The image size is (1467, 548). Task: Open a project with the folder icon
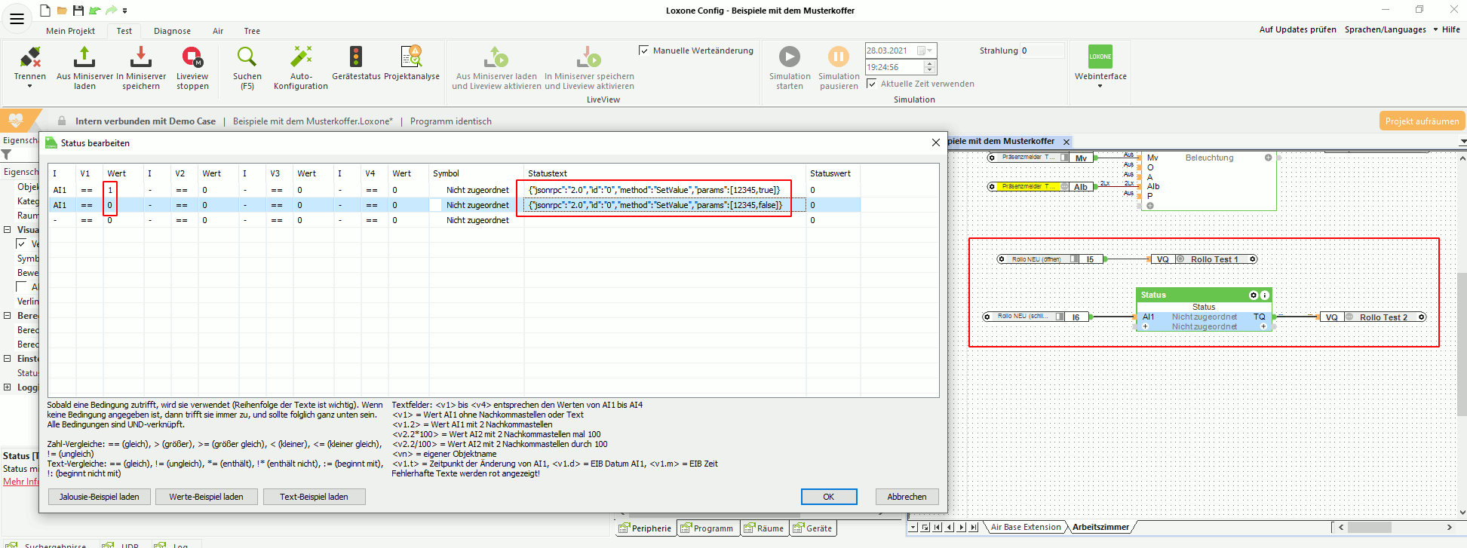(62, 11)
